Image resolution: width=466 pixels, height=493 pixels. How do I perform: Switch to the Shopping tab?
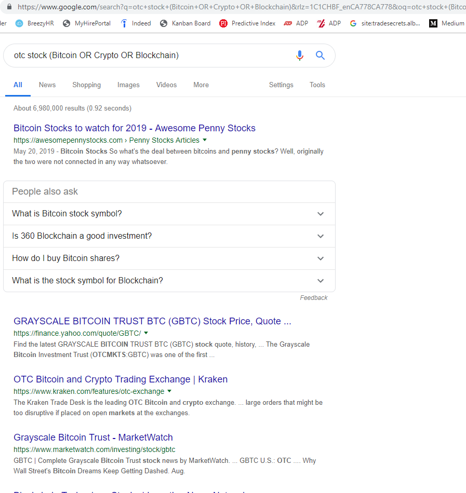tap(87, 85)
